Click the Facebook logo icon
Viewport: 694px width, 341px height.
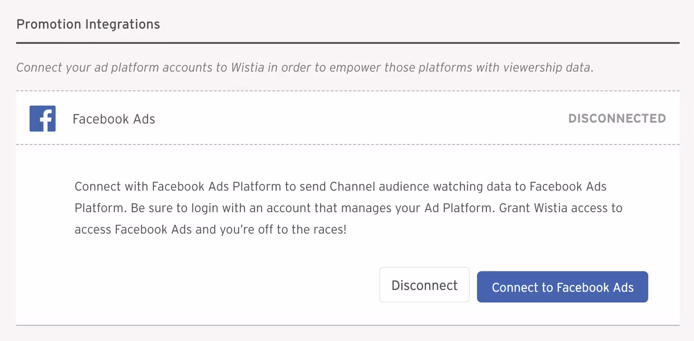pyautogui.click(x=42, y=118)
